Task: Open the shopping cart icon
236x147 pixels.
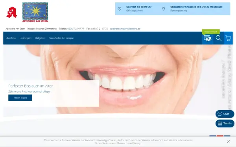Action: [x=228, y=38]
